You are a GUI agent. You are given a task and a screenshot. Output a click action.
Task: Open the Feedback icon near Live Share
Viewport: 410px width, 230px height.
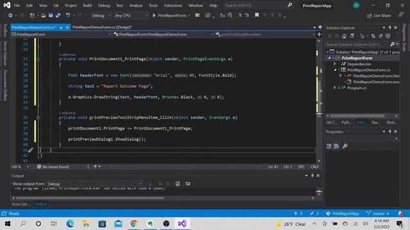(x=401, y=15)
